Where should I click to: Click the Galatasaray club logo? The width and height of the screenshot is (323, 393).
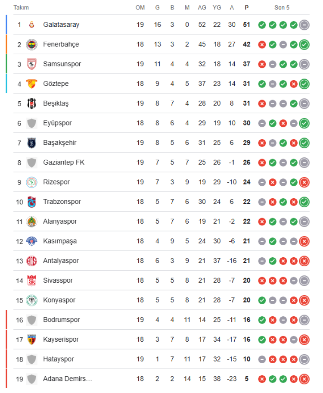point(31,25)
